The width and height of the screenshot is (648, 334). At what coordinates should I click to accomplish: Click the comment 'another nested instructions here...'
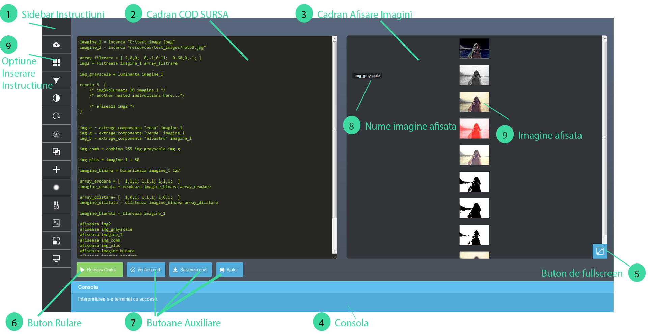[x=137, y=96]
